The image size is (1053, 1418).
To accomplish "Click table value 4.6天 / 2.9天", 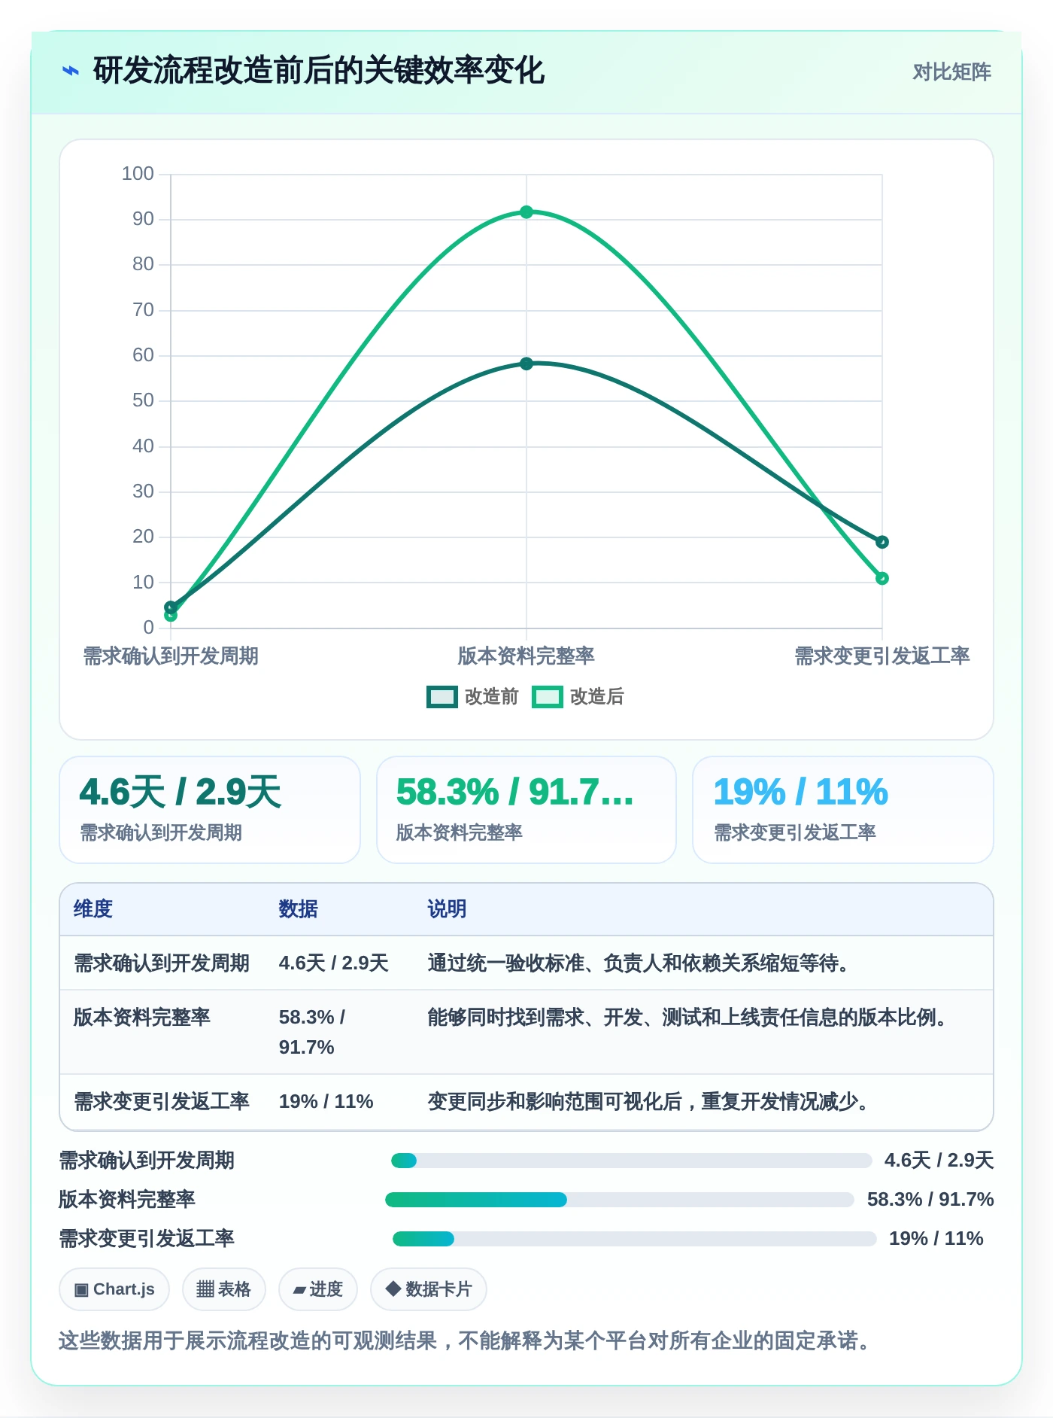I will click(x=334, y=963).
